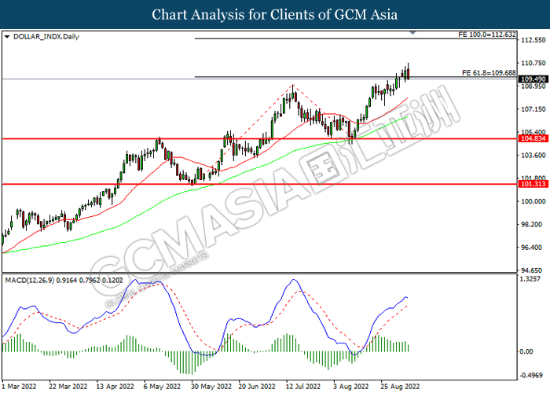Select the FE 61.8=109.688 label

pyautogui.click(x=489, y=72)
